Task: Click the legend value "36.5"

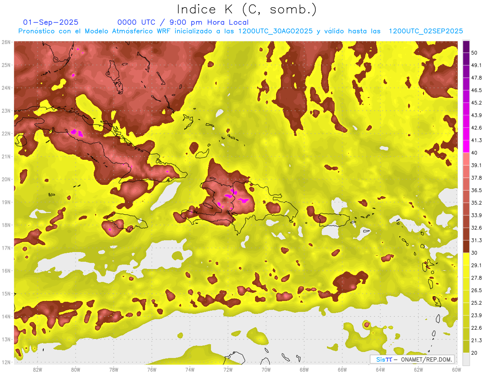Action: [476, 190]
